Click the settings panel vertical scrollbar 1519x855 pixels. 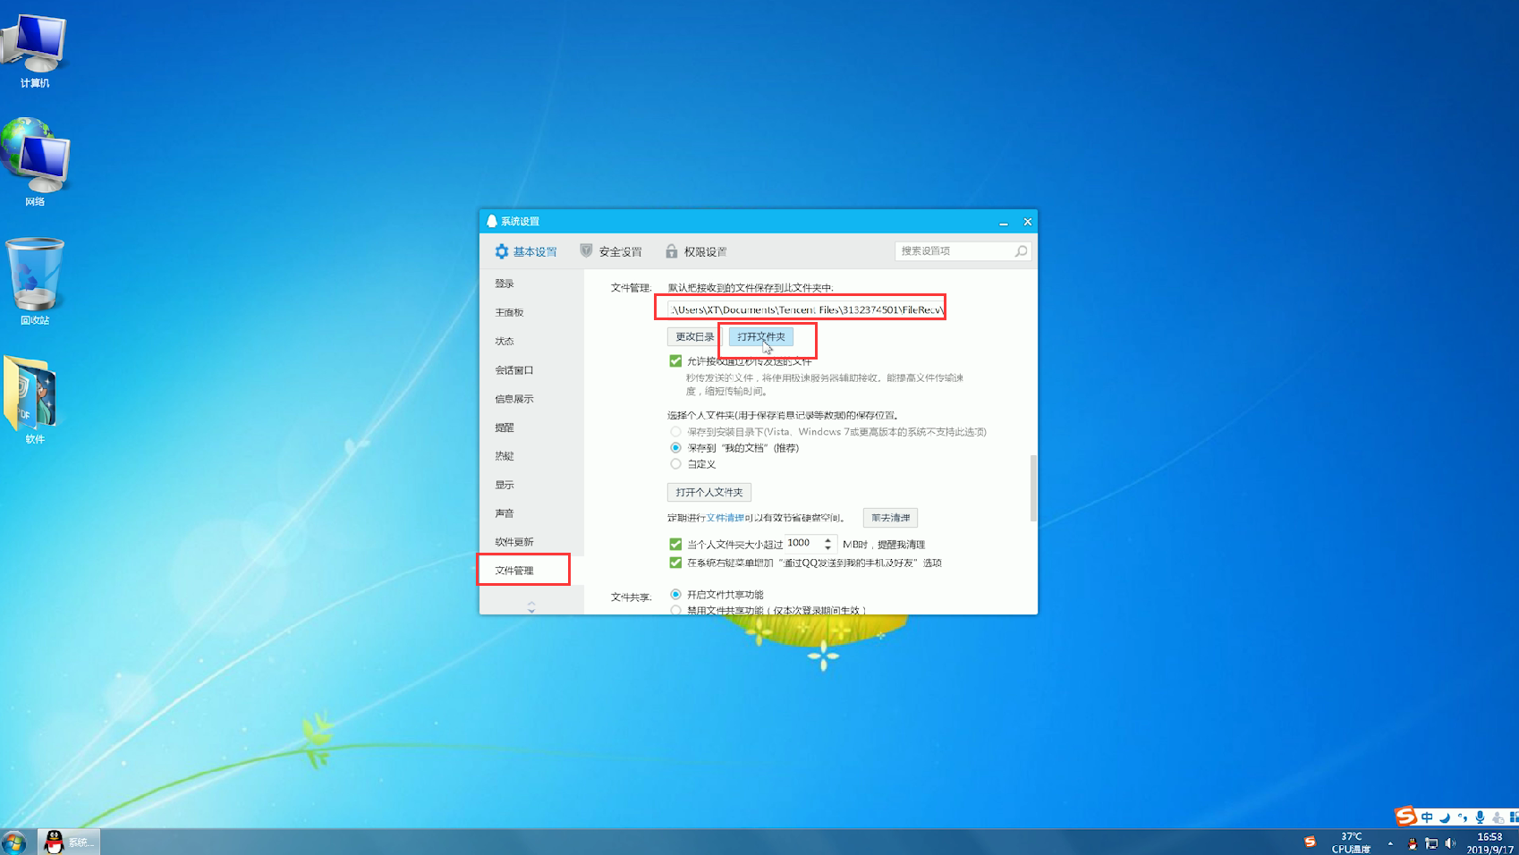click(x=1033, y=488)
